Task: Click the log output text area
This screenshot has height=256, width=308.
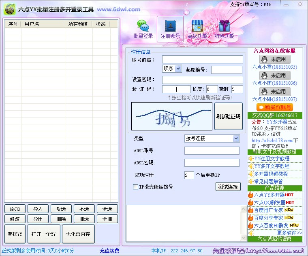Action: 183,223
